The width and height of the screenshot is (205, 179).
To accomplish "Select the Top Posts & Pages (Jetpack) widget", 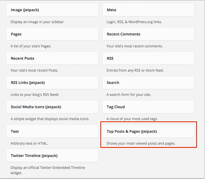I will (148, 131).
